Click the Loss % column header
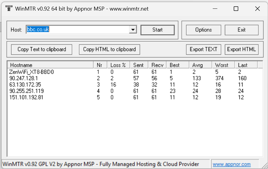This screenshot has height=169, width=268. pyautogui.click(x=118, y=65)
